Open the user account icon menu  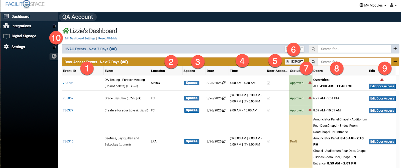(393, 5)
